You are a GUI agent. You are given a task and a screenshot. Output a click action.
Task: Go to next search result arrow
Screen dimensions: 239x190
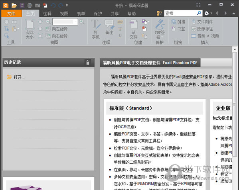click(225, 13)
